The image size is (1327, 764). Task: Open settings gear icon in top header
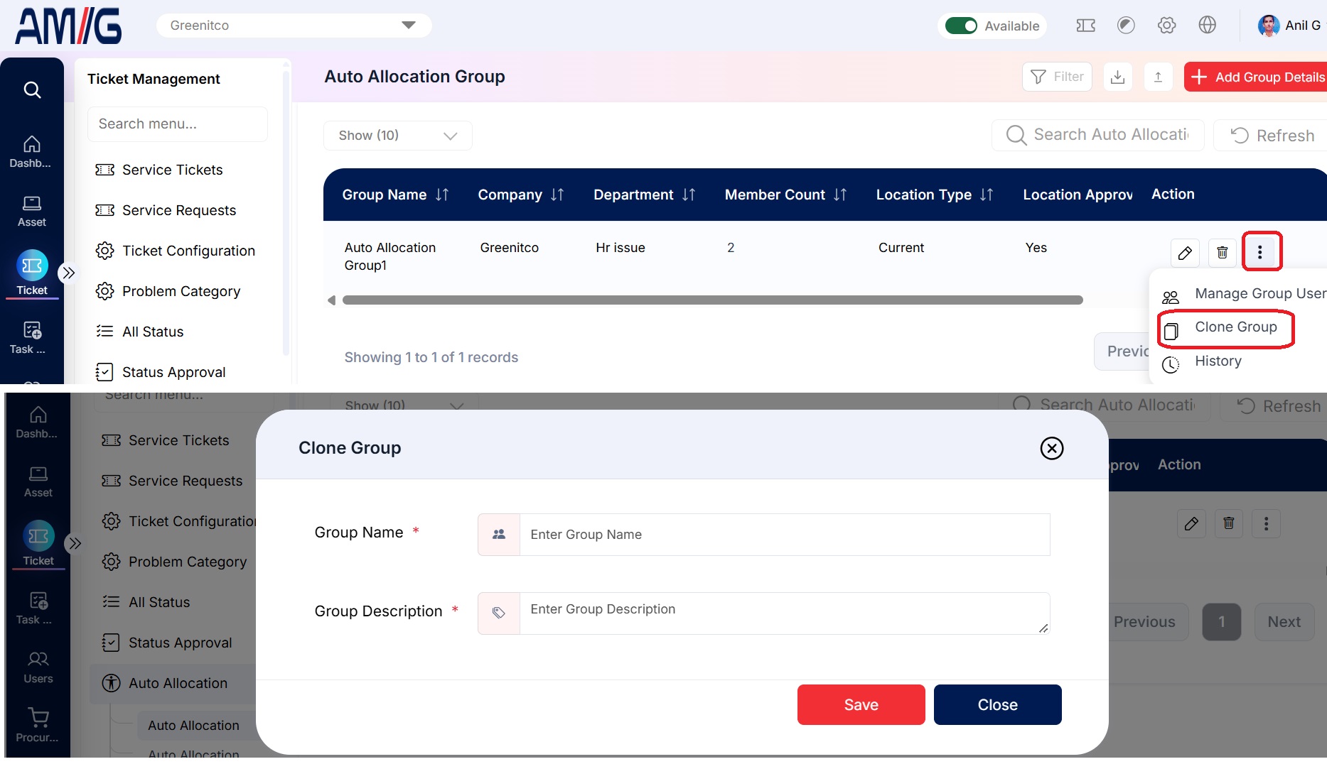1166,26
